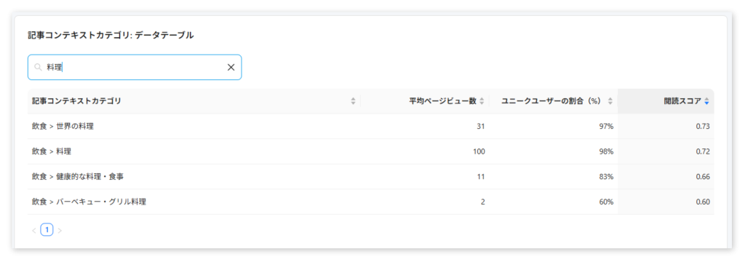Viewport: 745px width, 262px height.
Task: Select 飲食 > バーベキュー・グリル料理 row
Action: 370,202
